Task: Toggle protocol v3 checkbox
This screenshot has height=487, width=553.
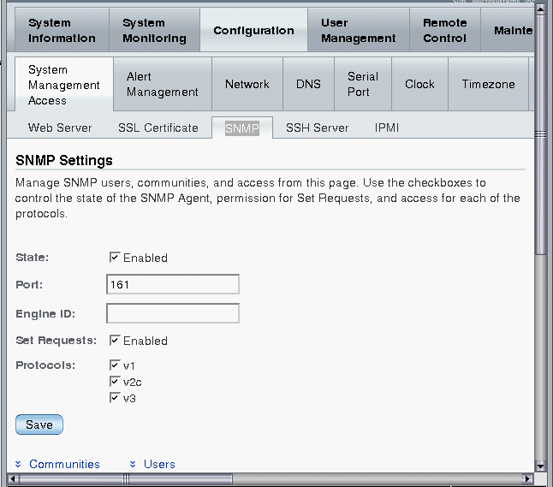Action: pyautogui.click(x=115, y=398)
